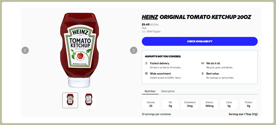Click the Cholesterol nutrition card
This screenshot has width=276, height=125.
190,104
